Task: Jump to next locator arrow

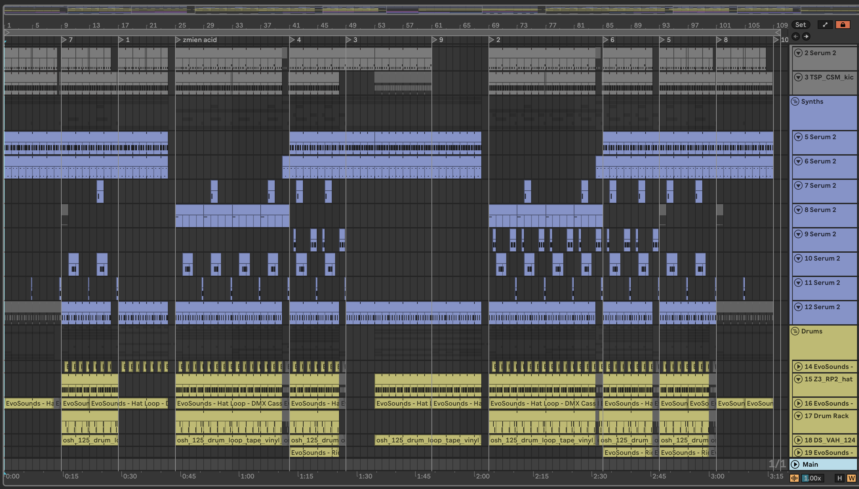Action: [806, 36]
